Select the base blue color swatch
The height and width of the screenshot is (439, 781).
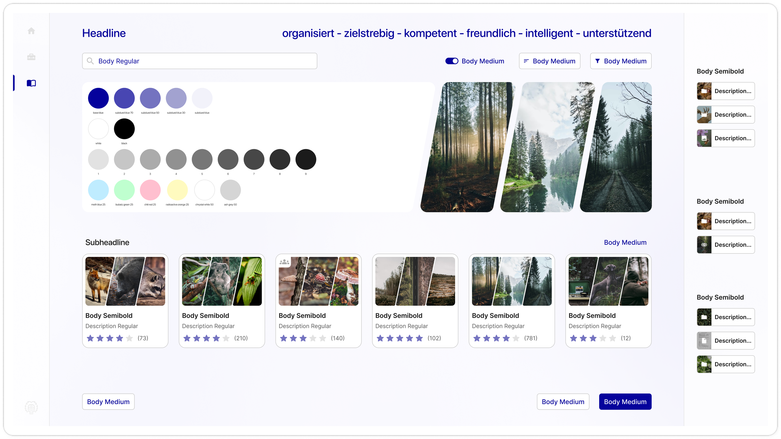tap(98, 99)
